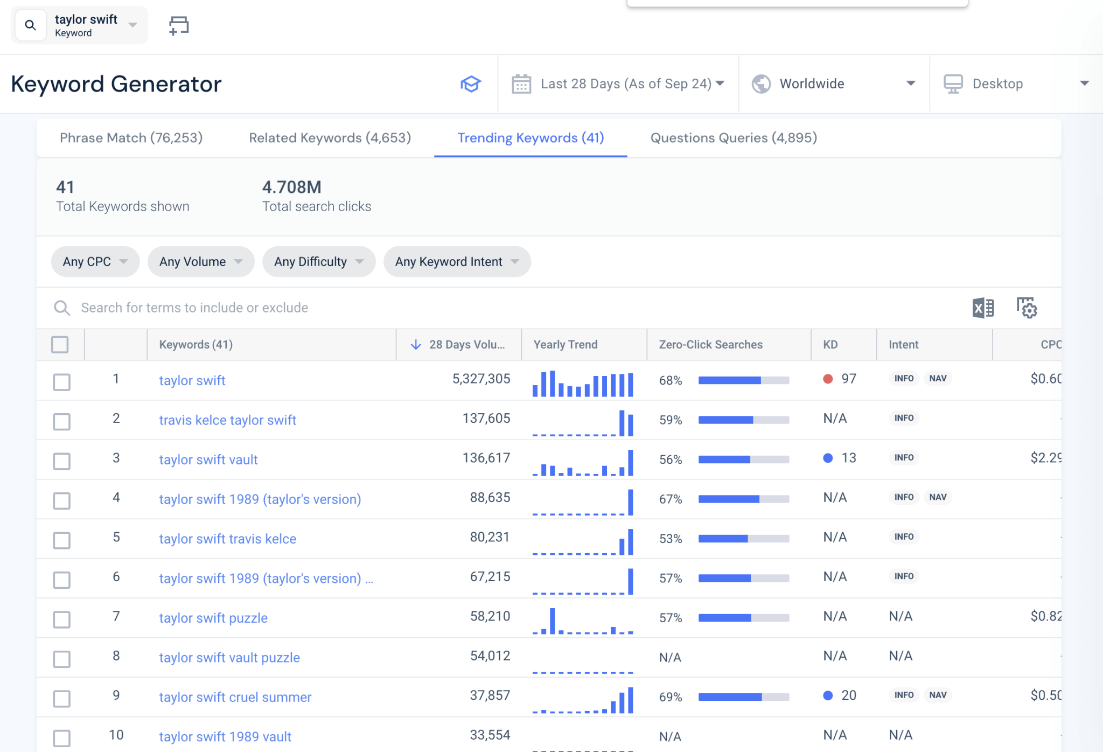Click the blue KD dot in taylor swift vault row
The image size is (1103, 752).
click(x=828, y=458)
